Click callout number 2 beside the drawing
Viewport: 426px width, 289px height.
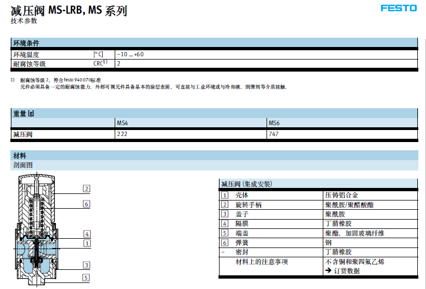86,188
